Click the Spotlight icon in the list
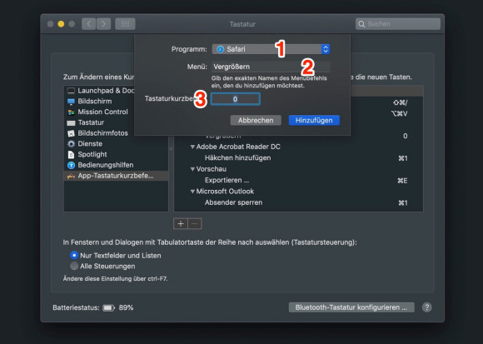 71,155
